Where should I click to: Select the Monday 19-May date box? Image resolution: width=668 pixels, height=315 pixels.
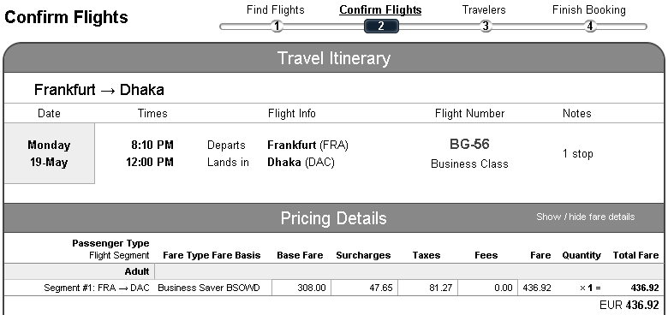point(50,154)
